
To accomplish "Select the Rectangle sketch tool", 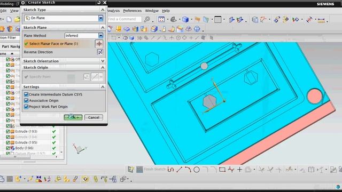I will (222, 170).
